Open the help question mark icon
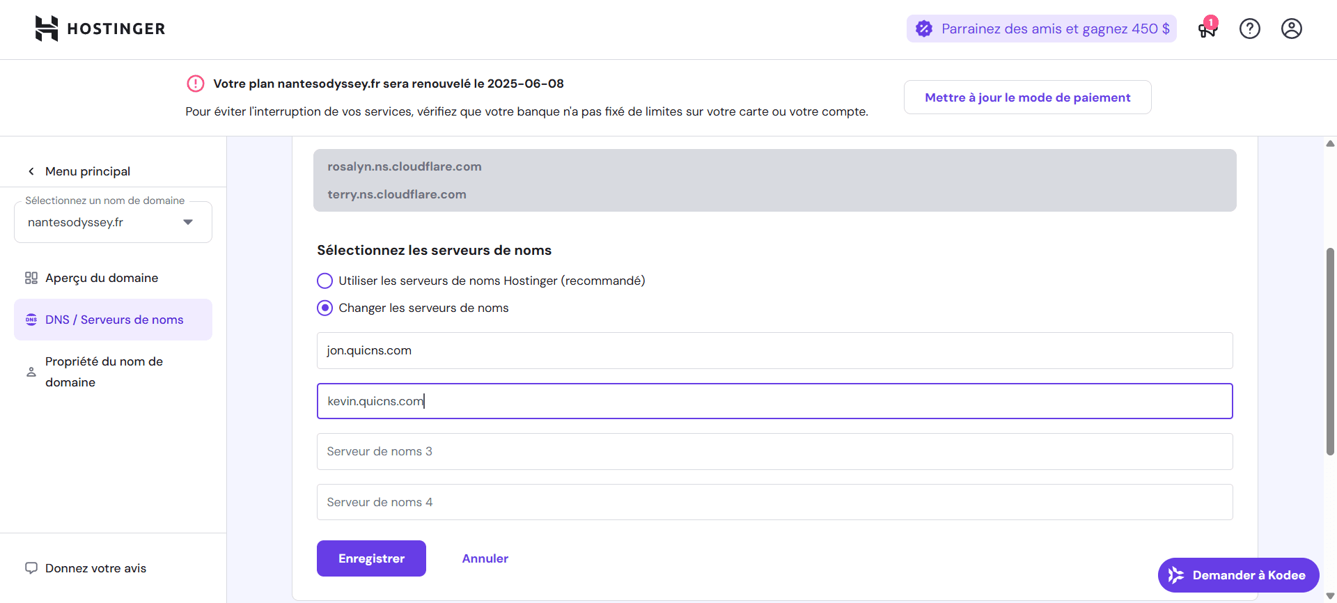The height and width of the screenshot is (603, 1337). tap(1249, 29)
